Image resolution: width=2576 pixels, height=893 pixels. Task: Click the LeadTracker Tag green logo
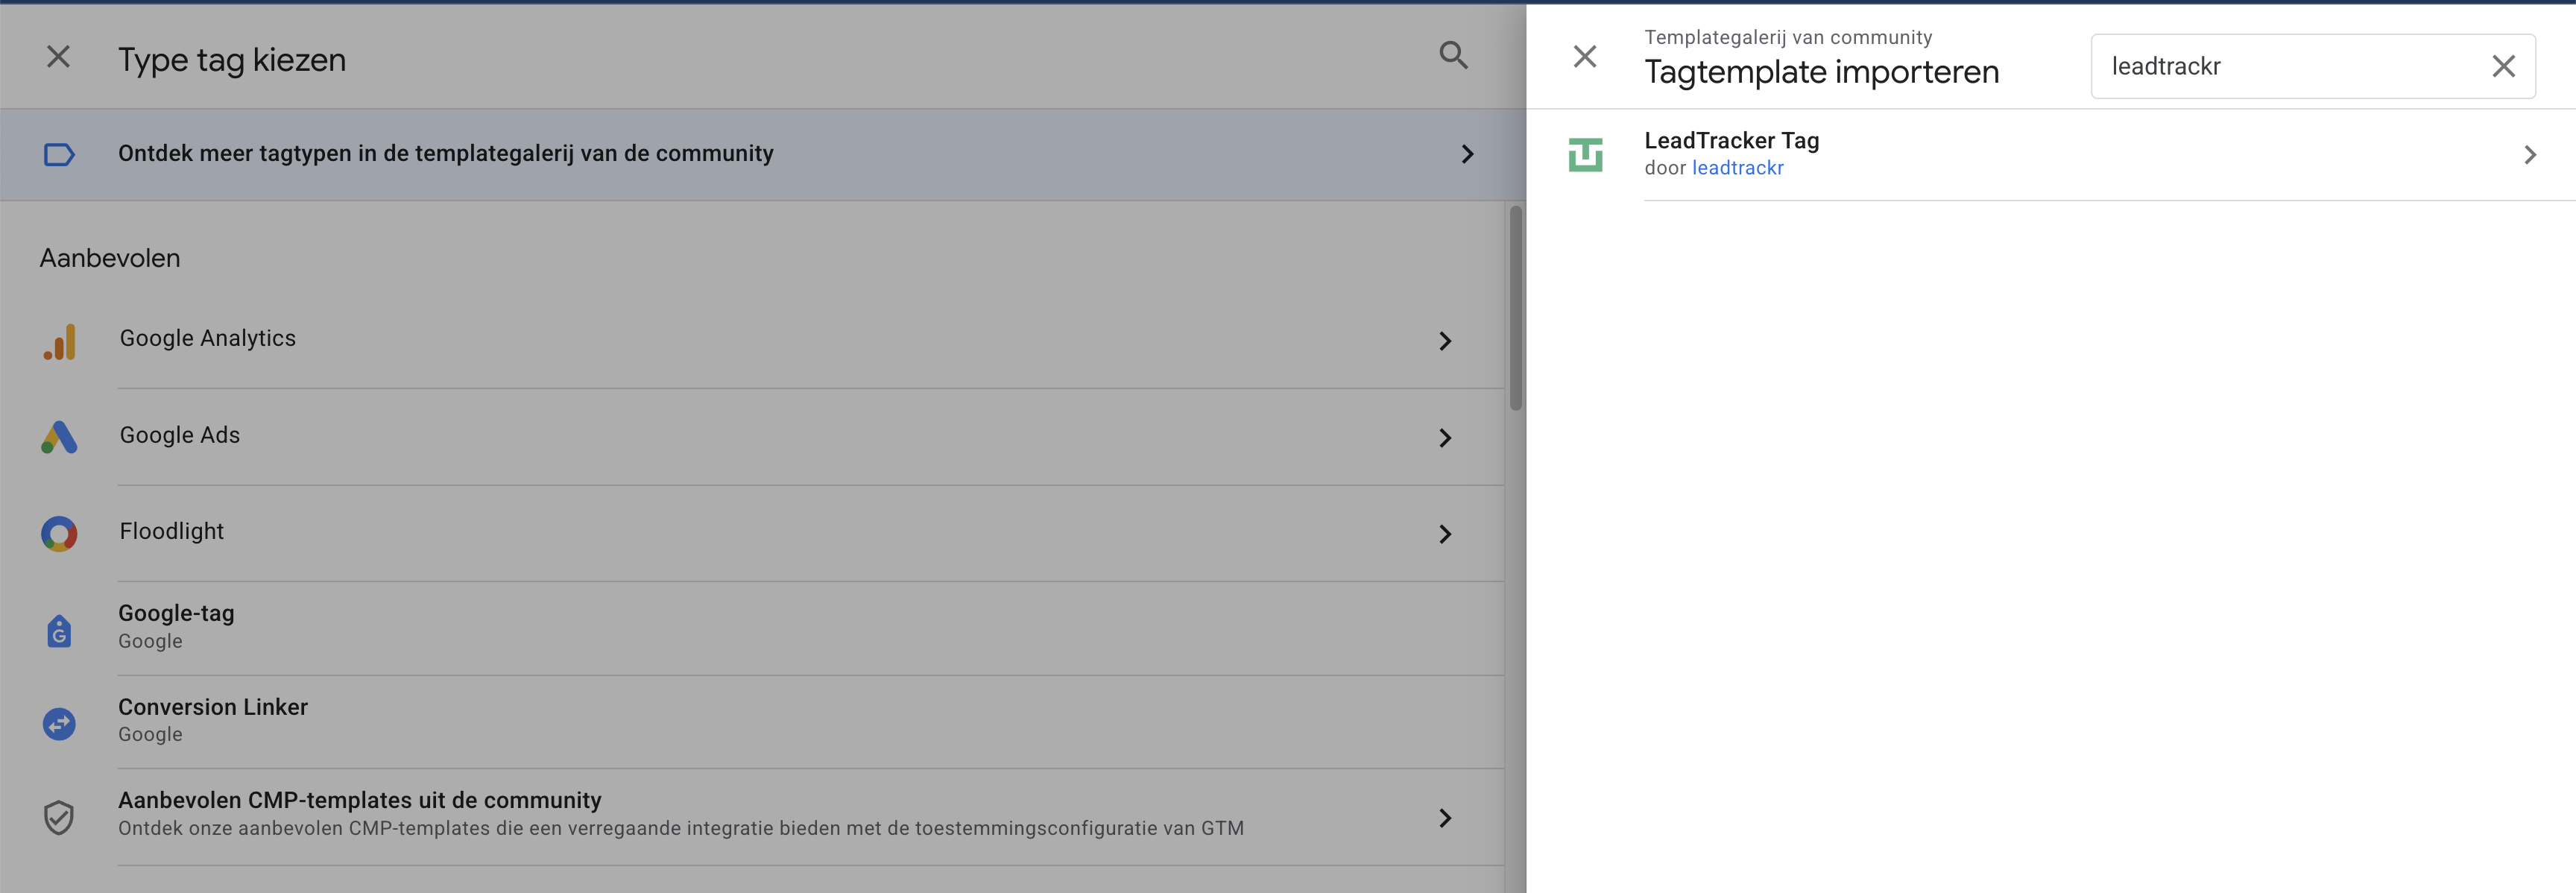click(1585, 155)
